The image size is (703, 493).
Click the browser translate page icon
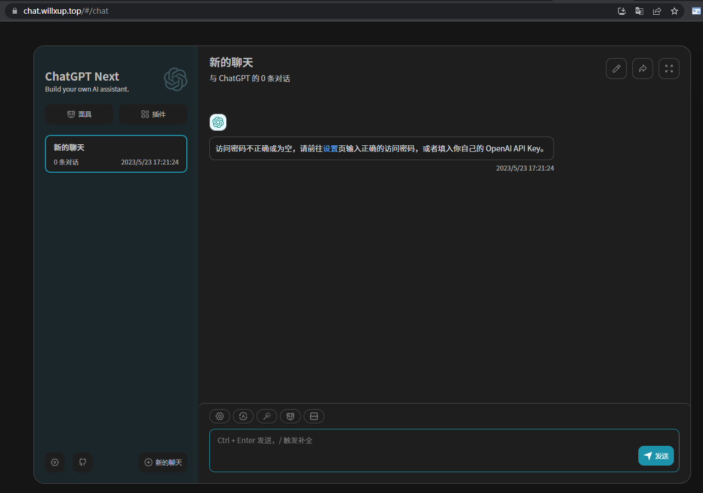tap(639, 11)
